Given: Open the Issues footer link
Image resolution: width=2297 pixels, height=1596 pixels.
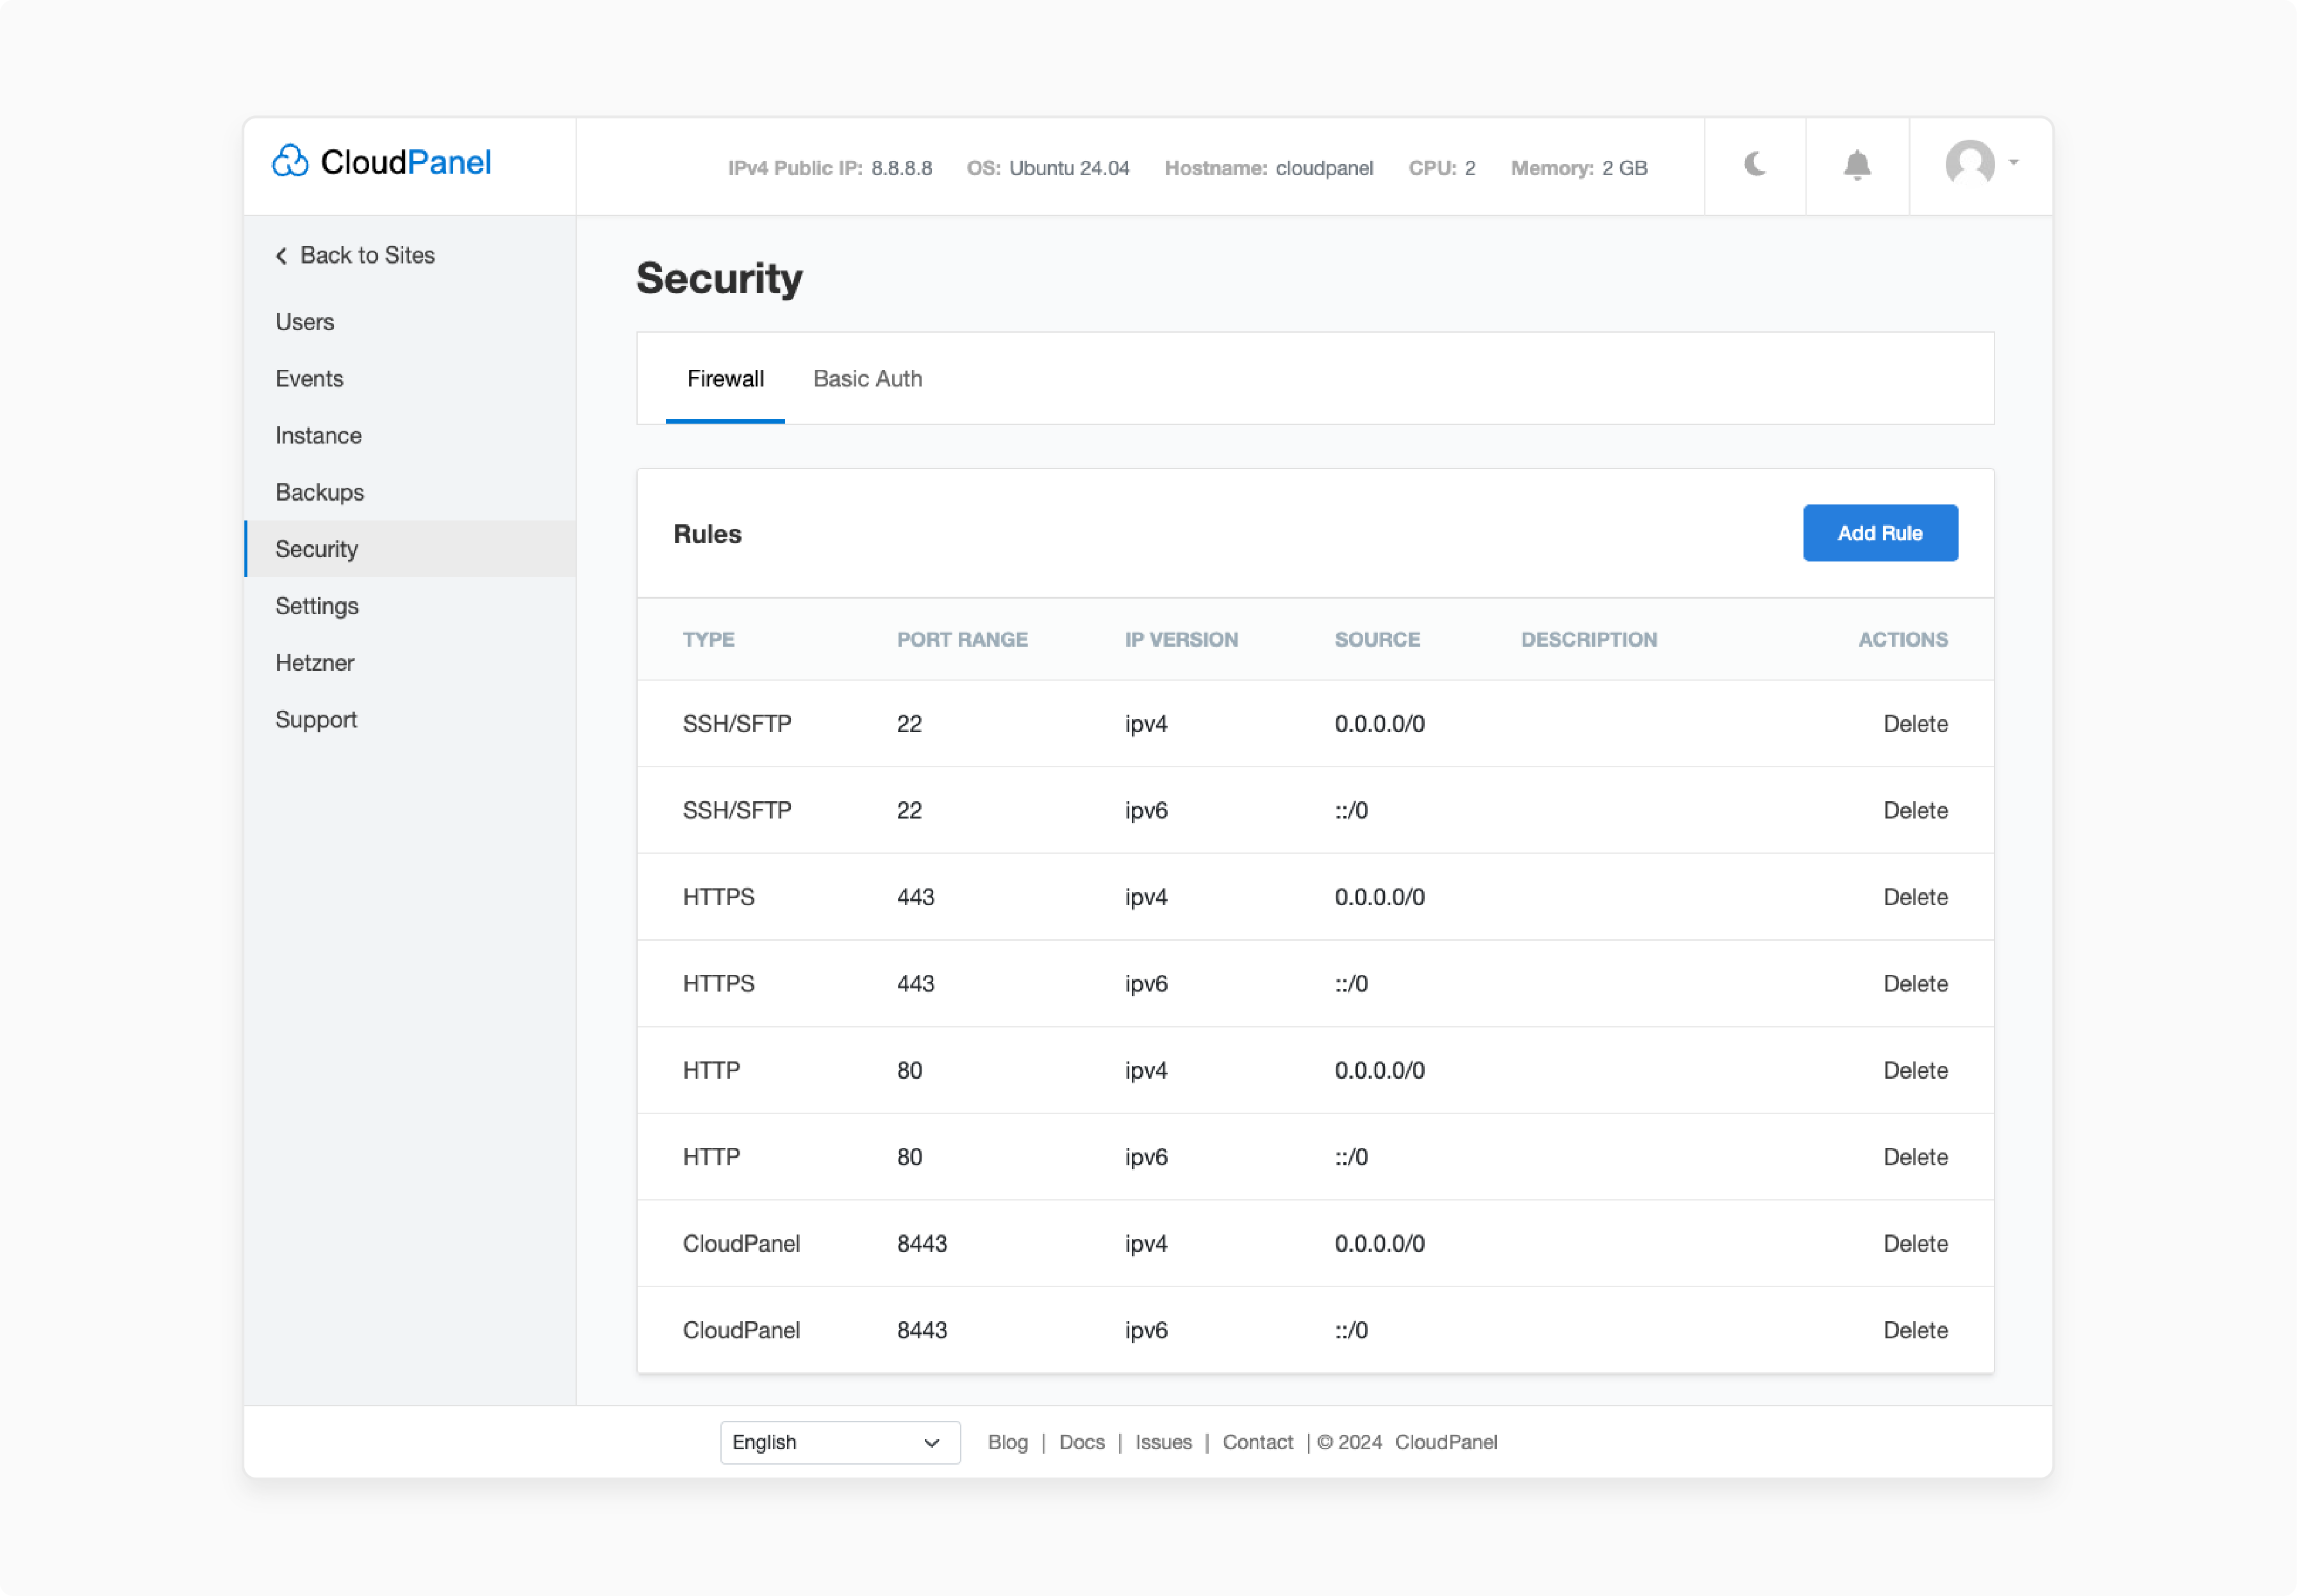Looking at the screenshot, I should click(x=1163, y=1443).
